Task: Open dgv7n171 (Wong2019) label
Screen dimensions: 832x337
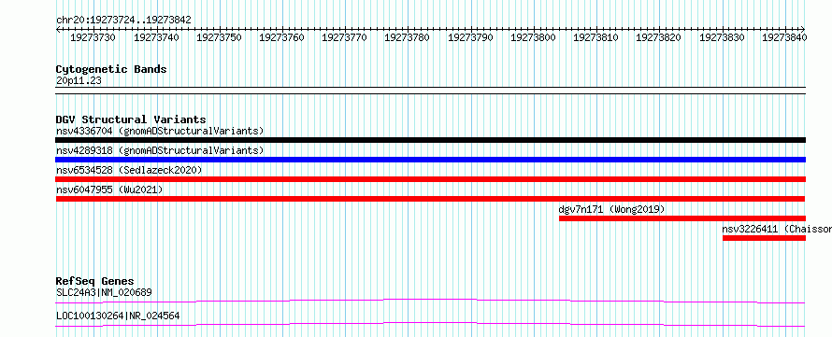Action: [x=611, y=209]
